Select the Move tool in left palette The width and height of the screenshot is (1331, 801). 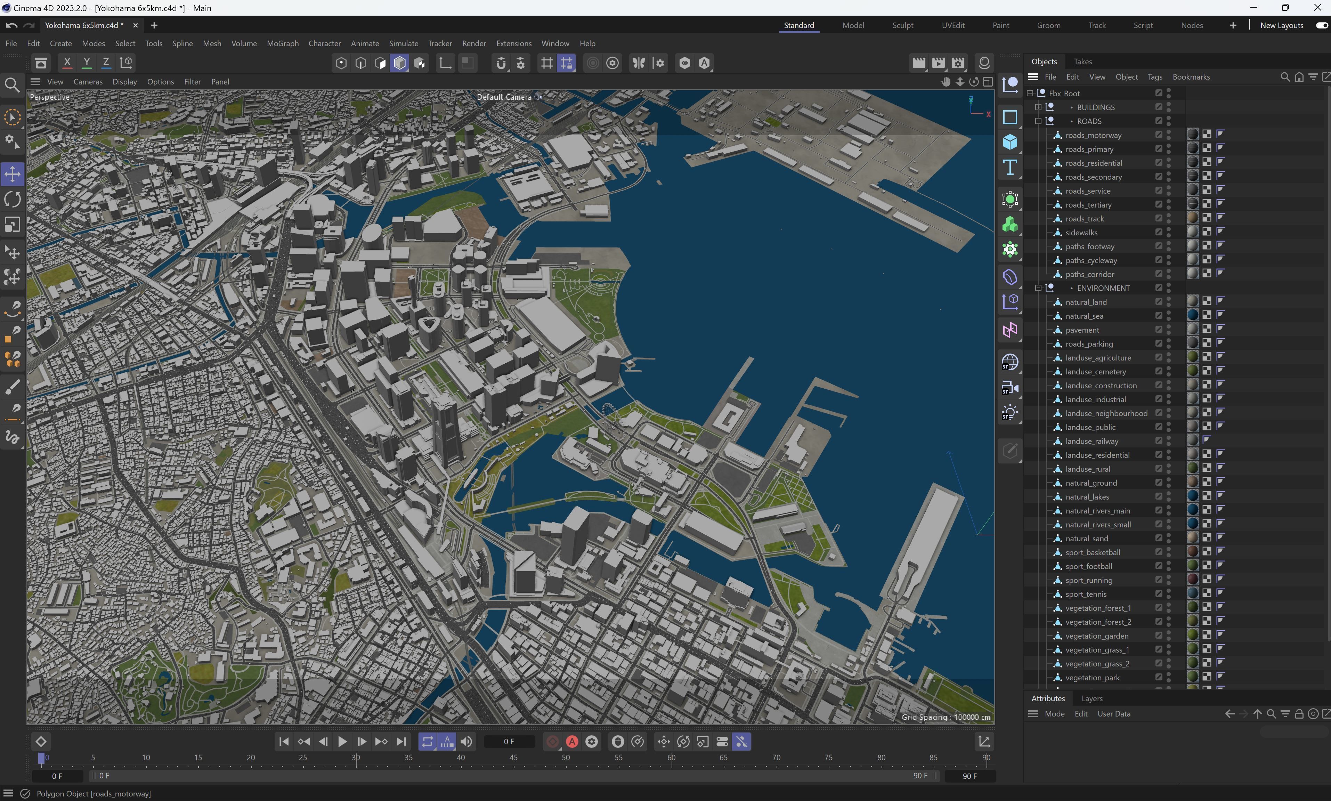pos(13,174)
